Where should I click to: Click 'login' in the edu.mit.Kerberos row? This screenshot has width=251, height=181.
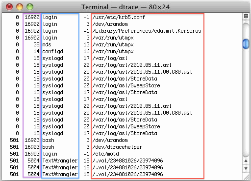pyautogui.click(x=50, y=31)
